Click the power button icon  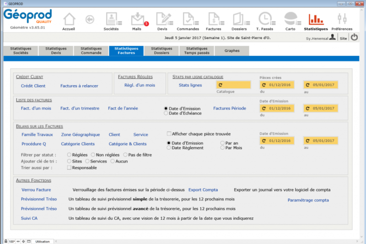354,38
